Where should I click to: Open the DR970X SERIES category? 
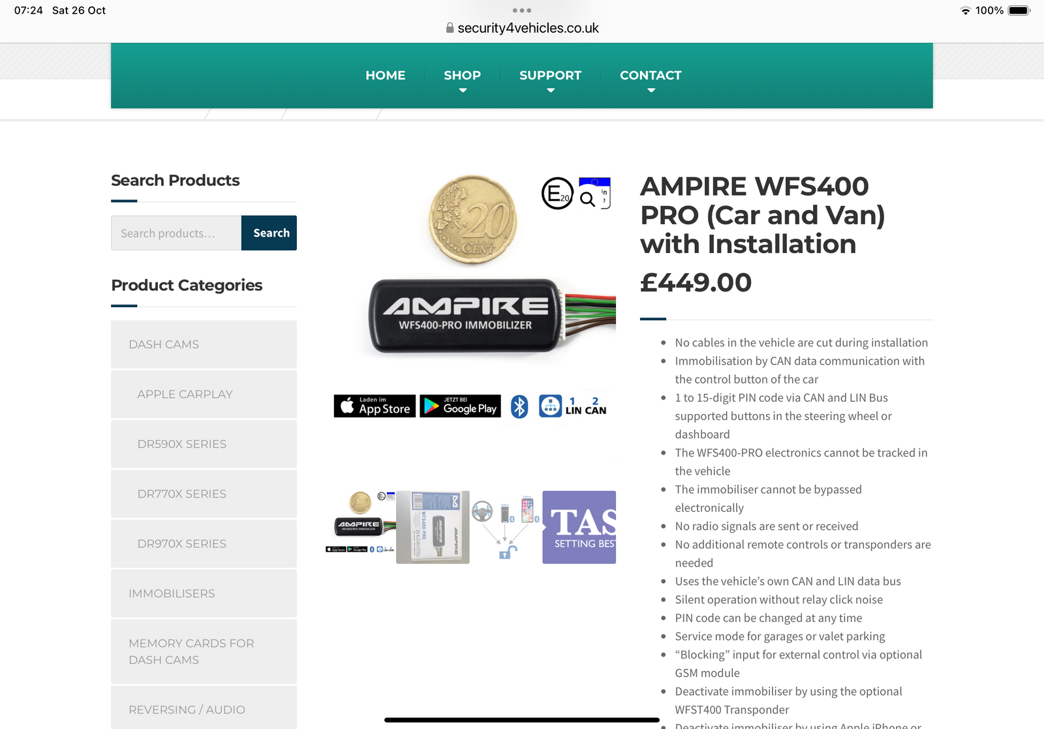click(204, 544)
